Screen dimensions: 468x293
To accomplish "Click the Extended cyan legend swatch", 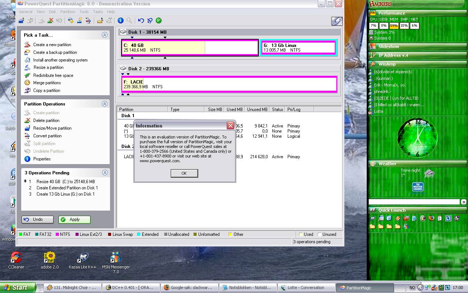I will point(139,234).
